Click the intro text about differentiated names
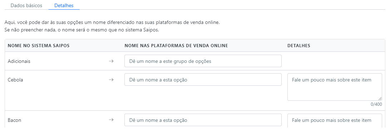 pos(112,23)
